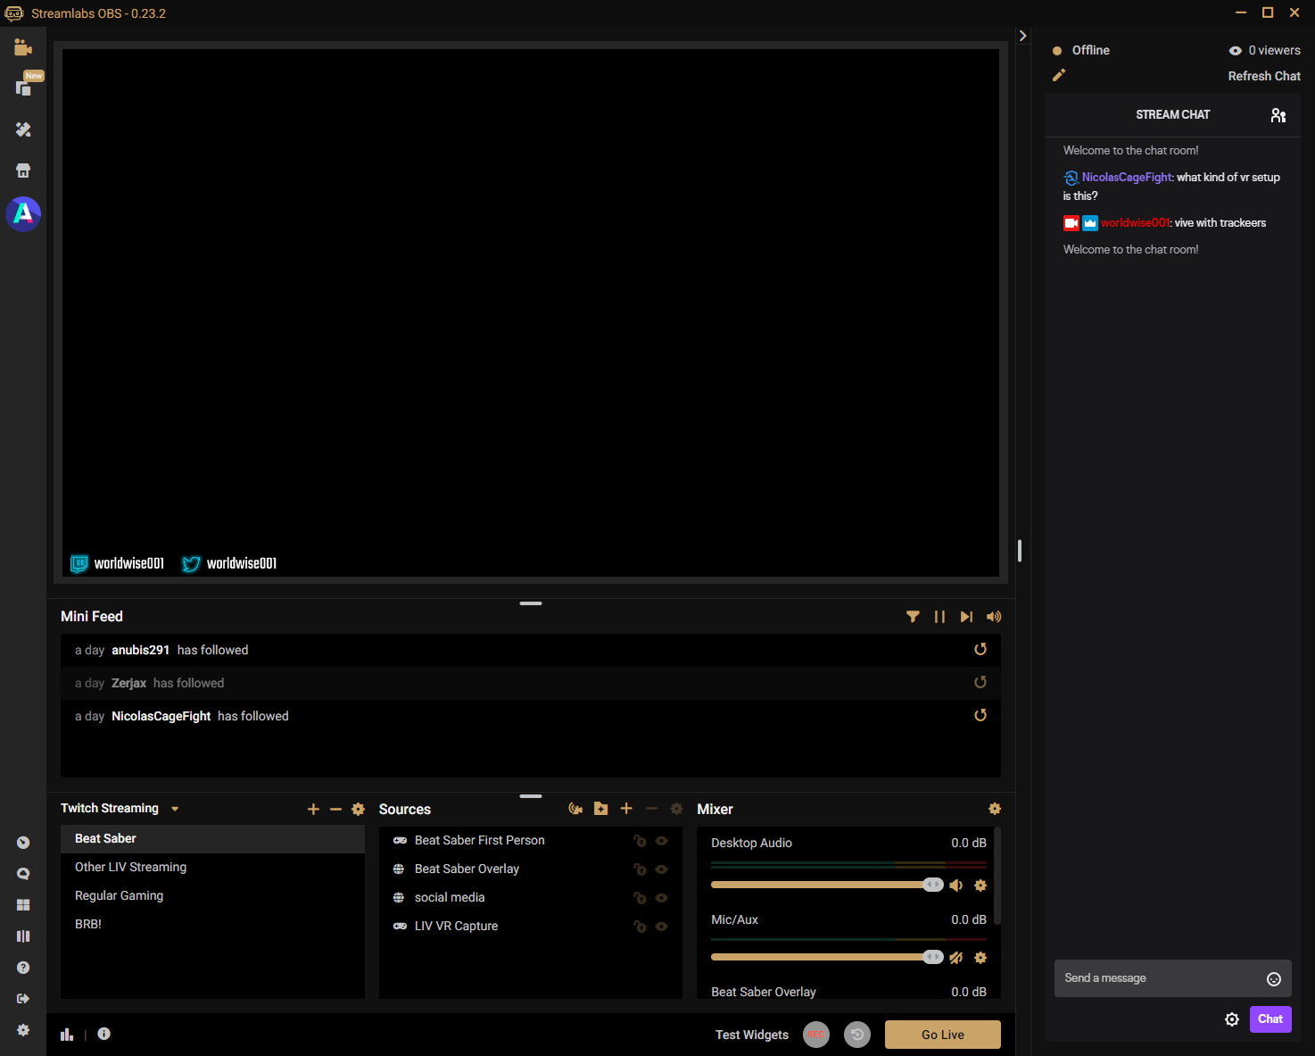The image size is (1315, 1056).
Task: Open Desktop Audio settings gear
Action: click(x=980, y=886)
